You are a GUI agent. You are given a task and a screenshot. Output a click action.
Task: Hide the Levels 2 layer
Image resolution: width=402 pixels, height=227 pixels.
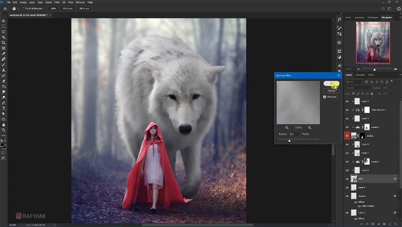pos(347,162)
